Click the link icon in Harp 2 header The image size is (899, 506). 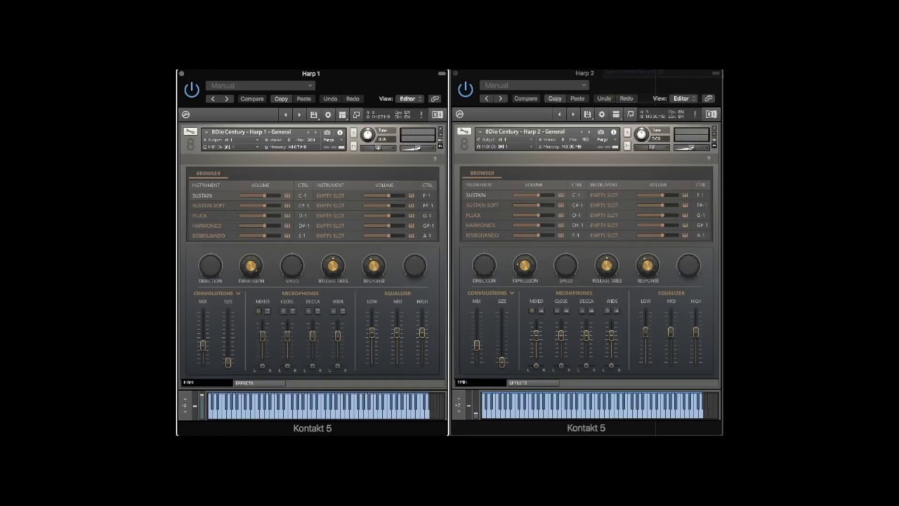tap(709, 99)
